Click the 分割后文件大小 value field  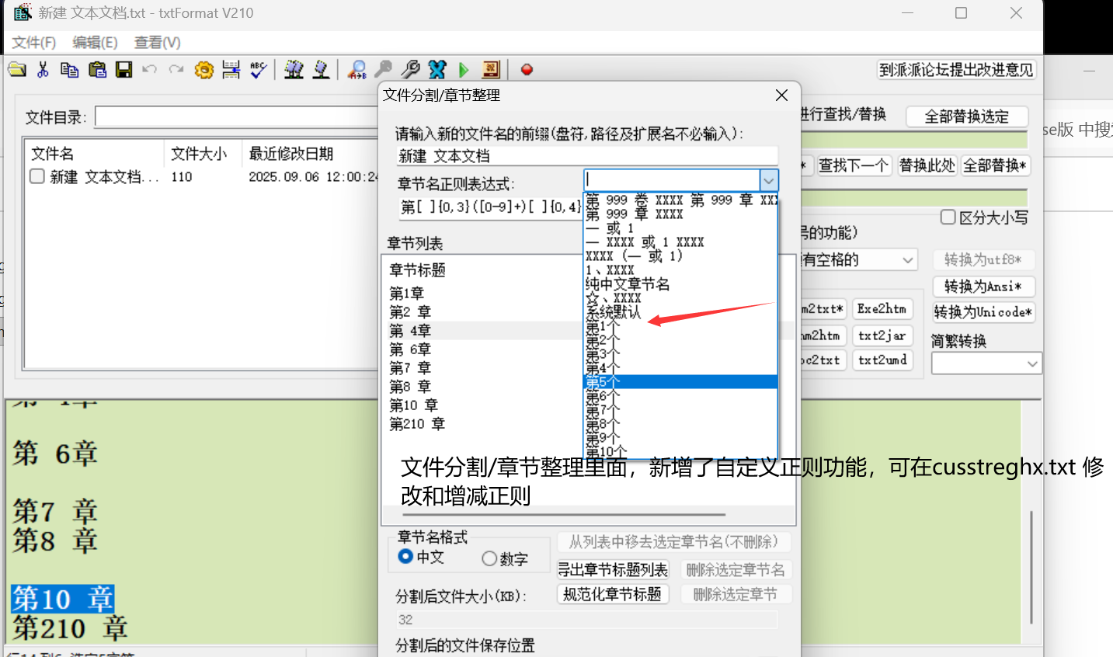click(x=587, y=620)
